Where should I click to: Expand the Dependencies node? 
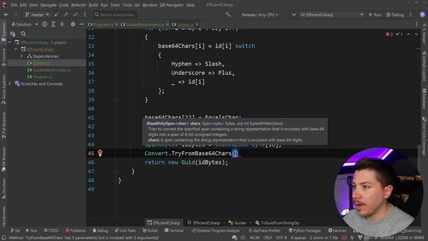[21, 56]
